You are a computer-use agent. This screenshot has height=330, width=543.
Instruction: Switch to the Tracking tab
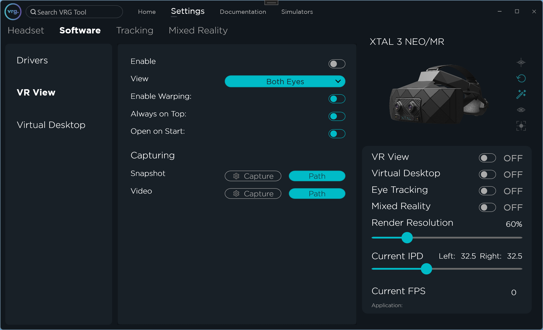(135, 30)
